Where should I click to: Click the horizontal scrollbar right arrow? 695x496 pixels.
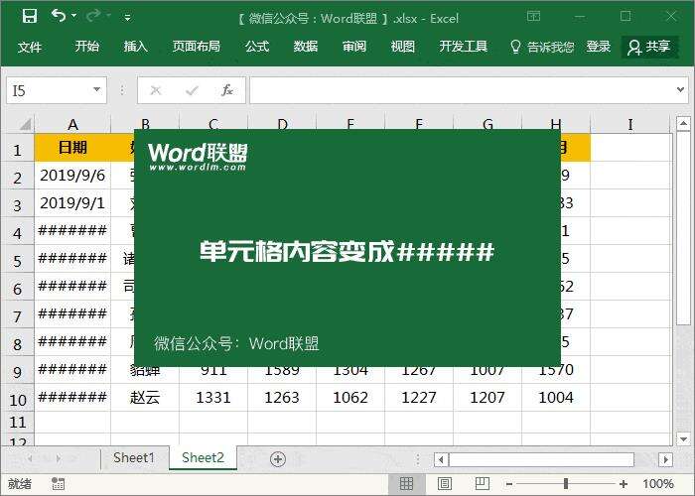click(665, 459)
